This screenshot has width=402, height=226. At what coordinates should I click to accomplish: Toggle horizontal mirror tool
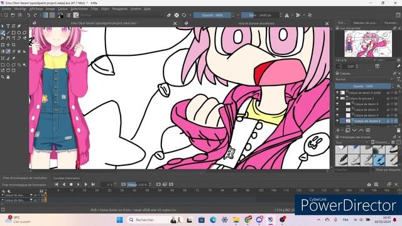point(286,15)
